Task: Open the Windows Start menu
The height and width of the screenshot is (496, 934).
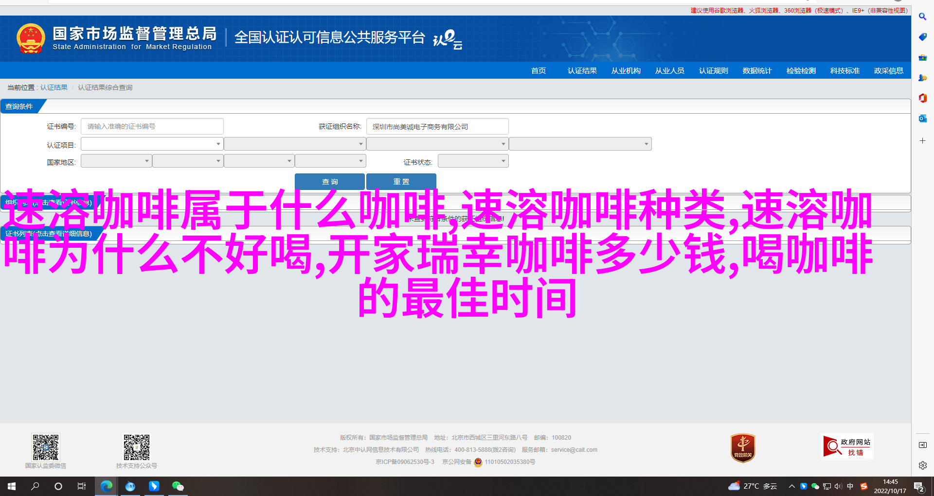Action: point(12,486)
